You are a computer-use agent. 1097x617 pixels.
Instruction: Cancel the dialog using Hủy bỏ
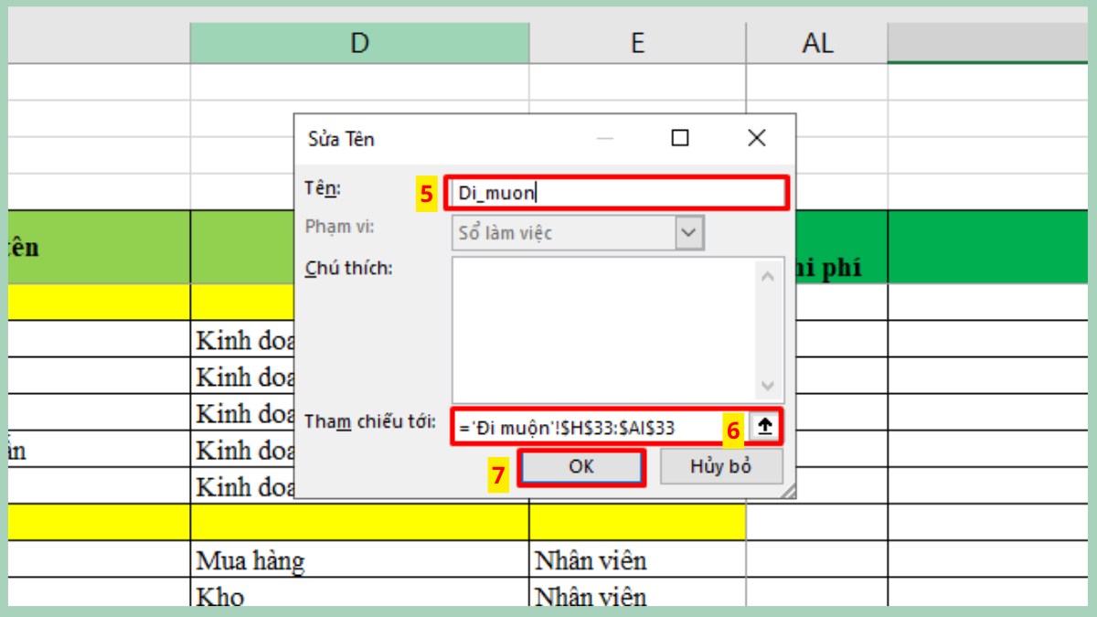pyautogui.click(x=722, y=468)
